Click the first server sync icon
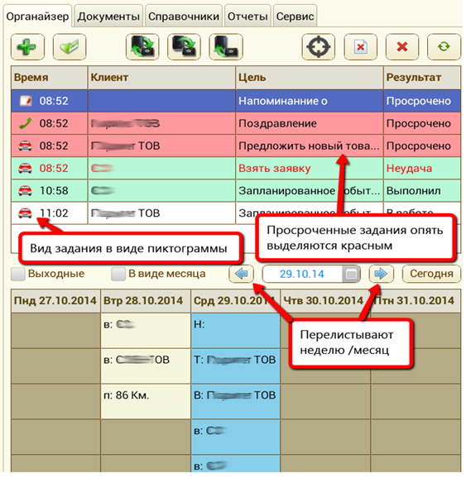466x478 pixels. coord(142,47)
